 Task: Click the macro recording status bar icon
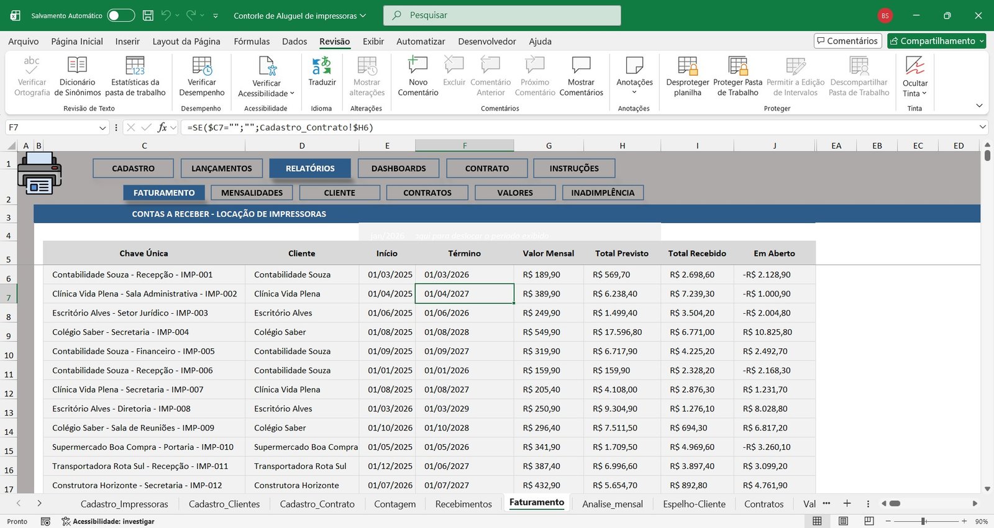[x=45, y=521]
